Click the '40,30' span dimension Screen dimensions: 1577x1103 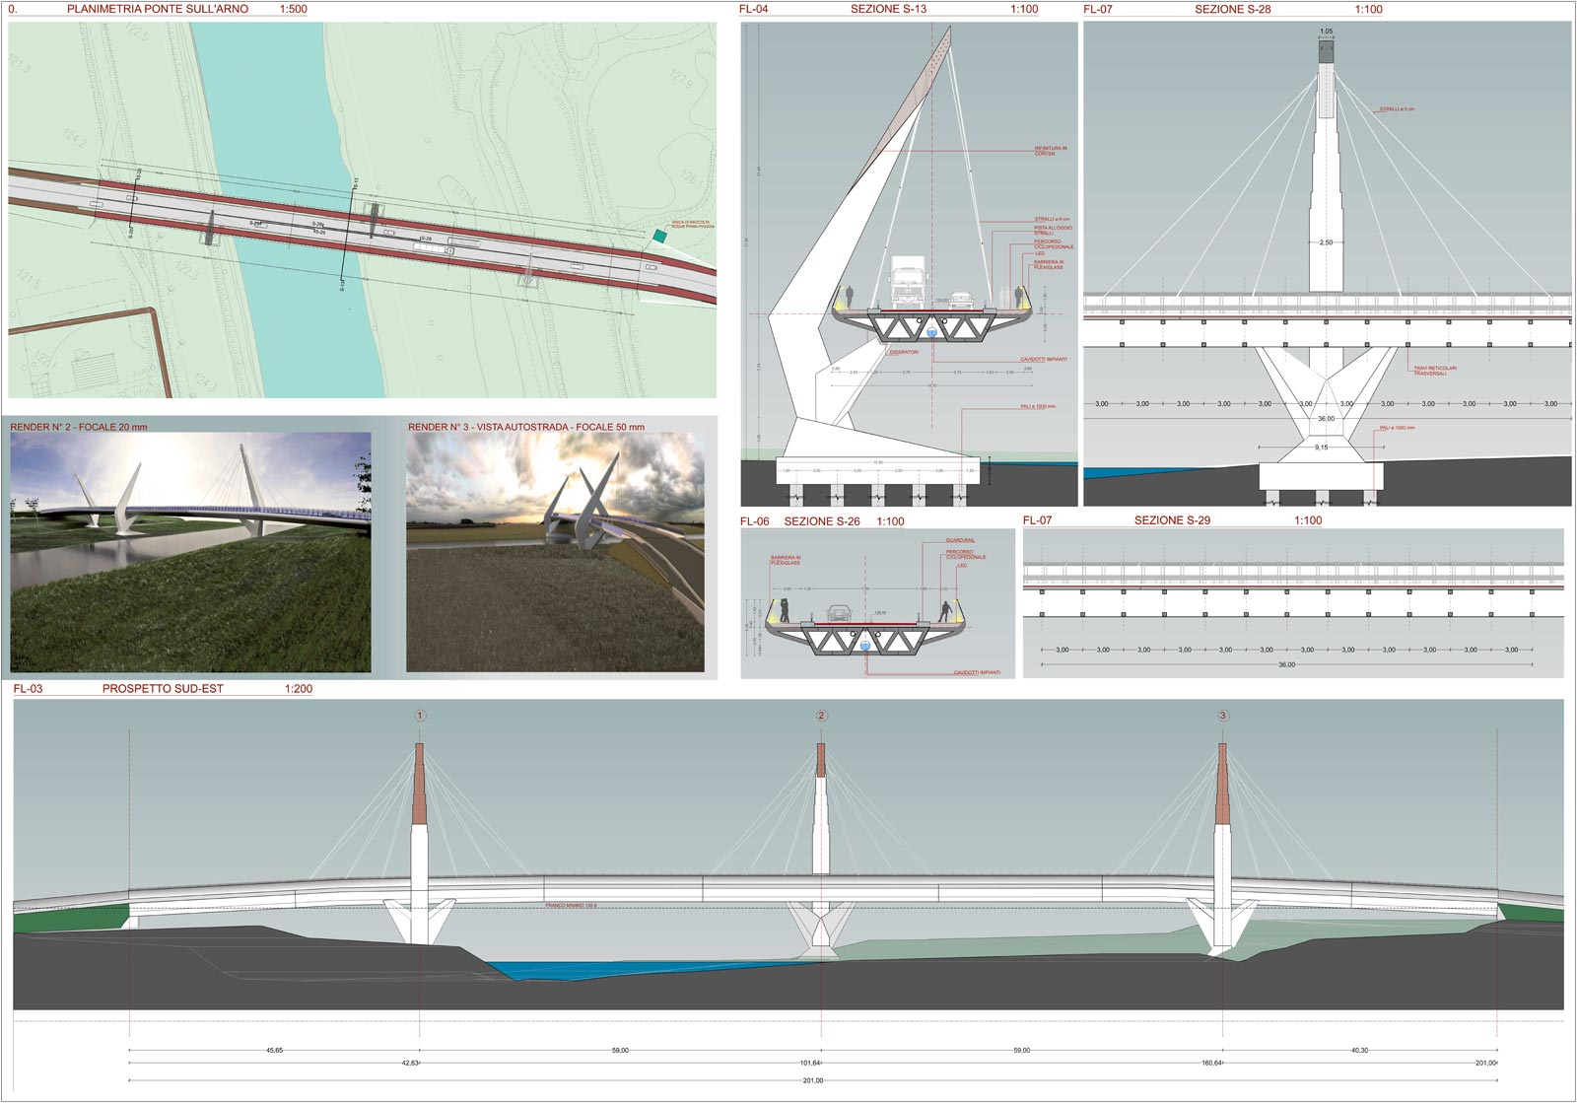click(1358, 1051)
